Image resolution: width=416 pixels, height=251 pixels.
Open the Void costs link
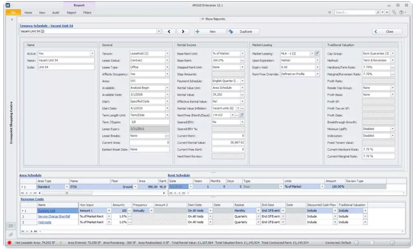(45, 222)
